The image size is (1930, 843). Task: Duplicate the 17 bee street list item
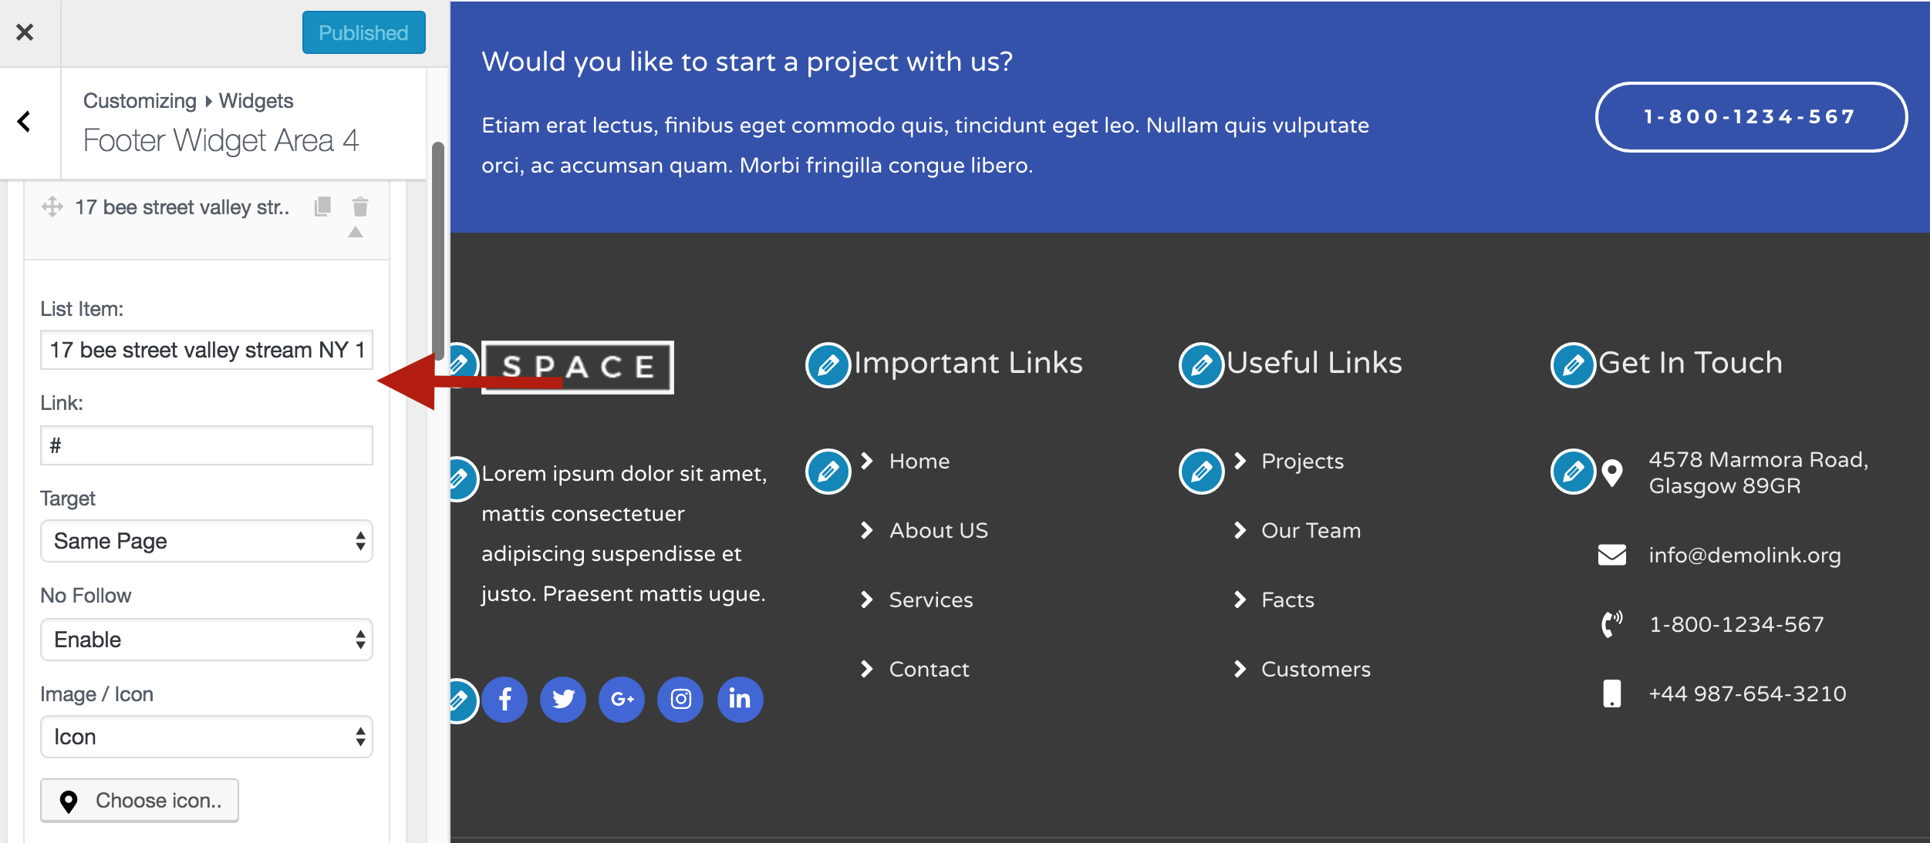(322, 207)
